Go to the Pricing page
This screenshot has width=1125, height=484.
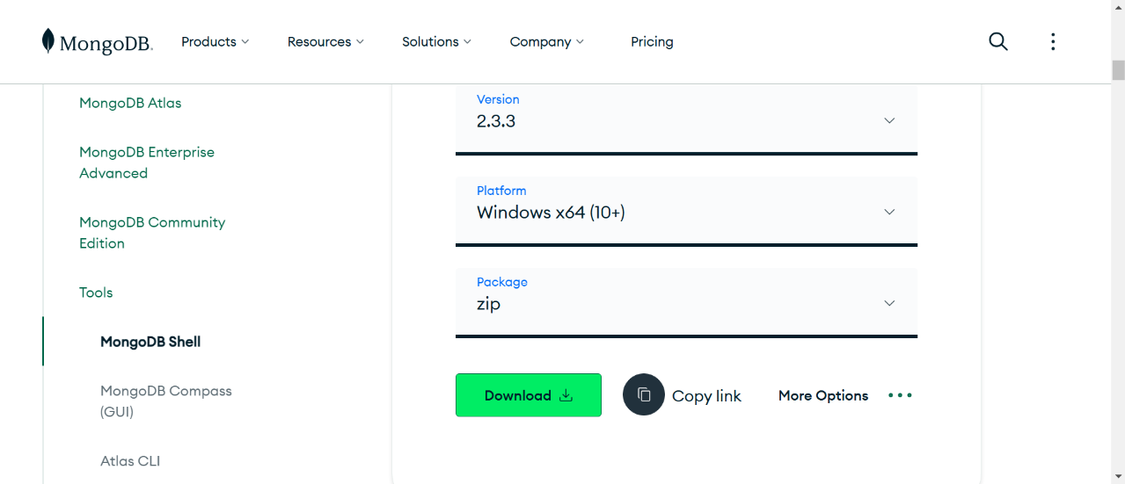[x=652, y=41]
